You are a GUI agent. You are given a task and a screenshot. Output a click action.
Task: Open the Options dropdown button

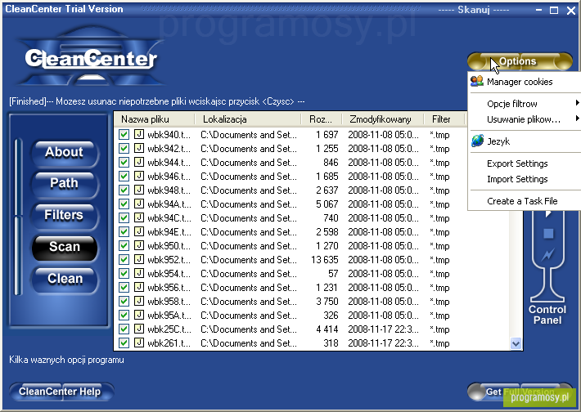(520, 61)
